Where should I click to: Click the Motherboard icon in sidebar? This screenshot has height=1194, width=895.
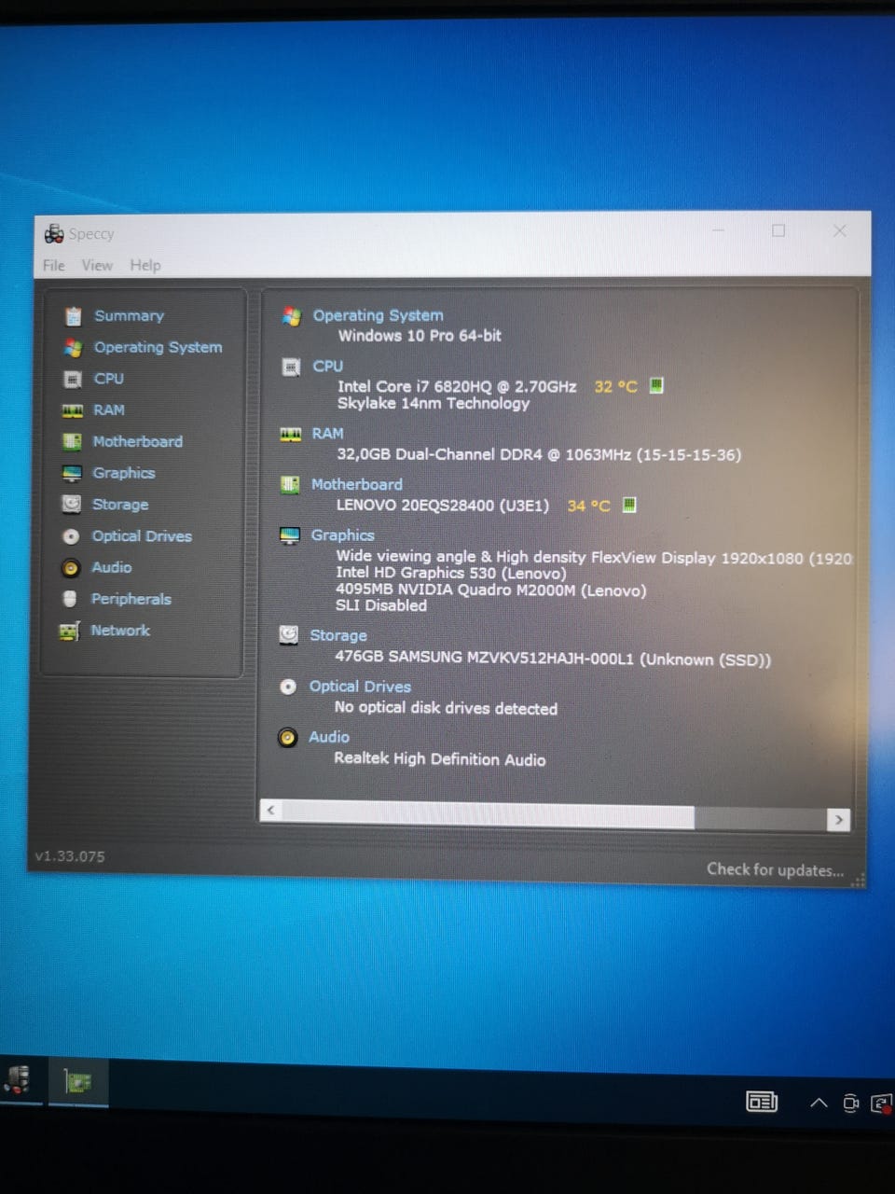tap(72, 441)
